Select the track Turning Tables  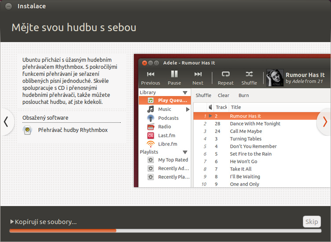pyautogui.click(x=246, y=139)
